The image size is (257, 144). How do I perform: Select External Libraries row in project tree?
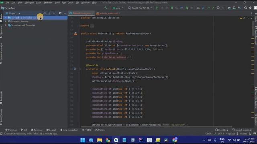coord(35,22)
